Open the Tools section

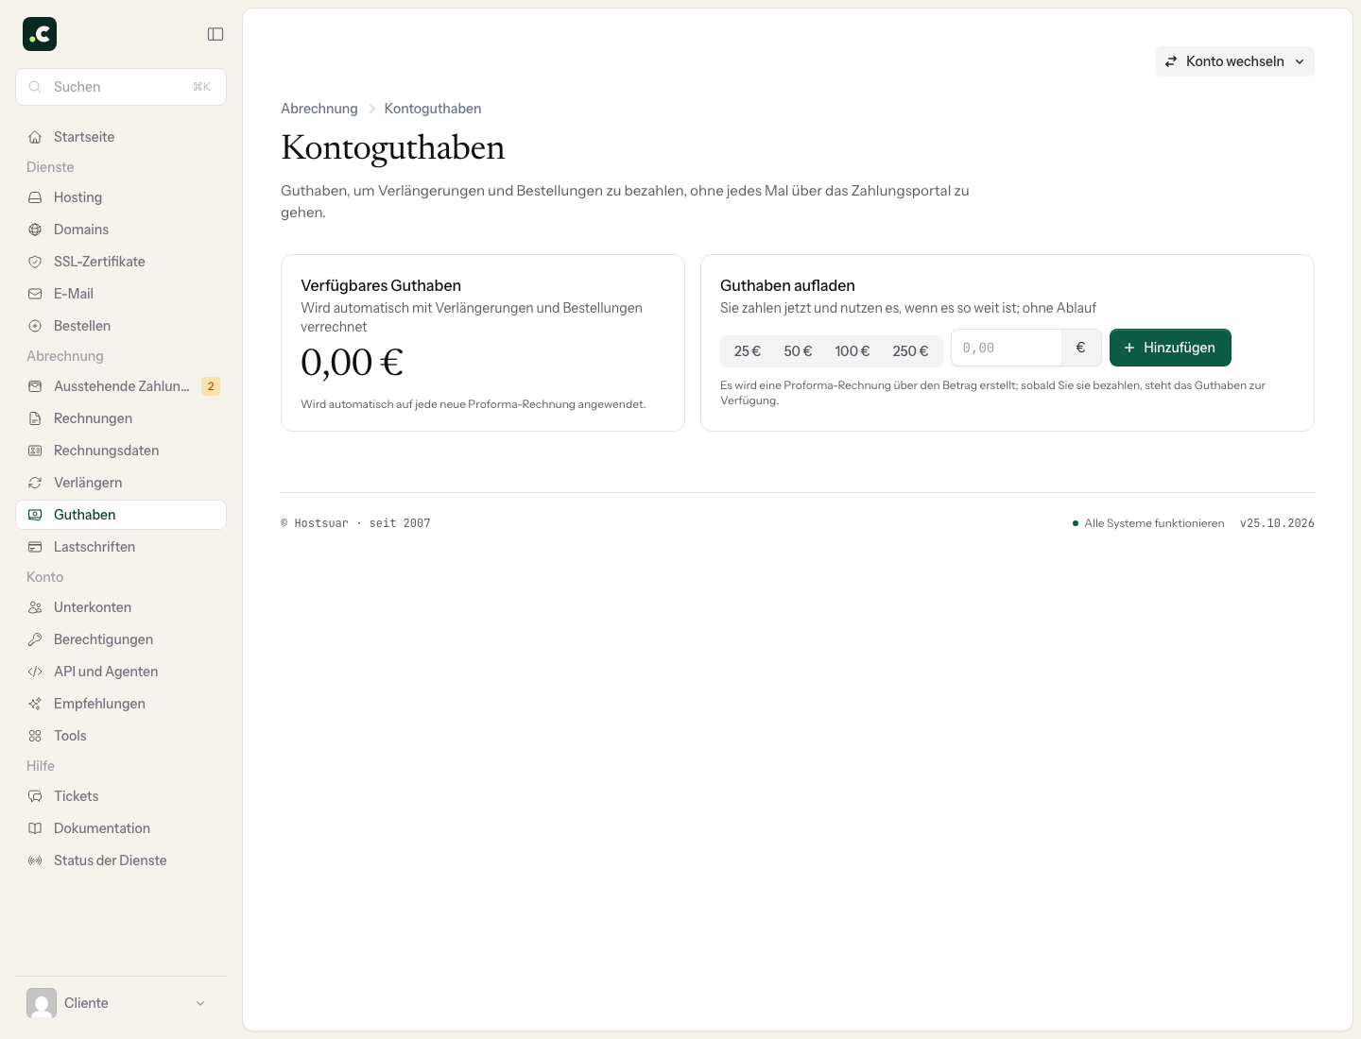[x=121, y=736]
